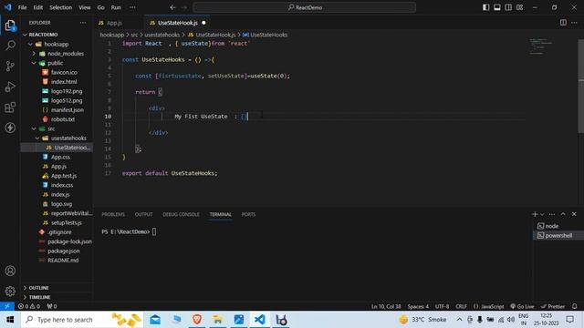Open the Extensions view
The width and height of the screenshot is (584, 328).
(10, 108)
